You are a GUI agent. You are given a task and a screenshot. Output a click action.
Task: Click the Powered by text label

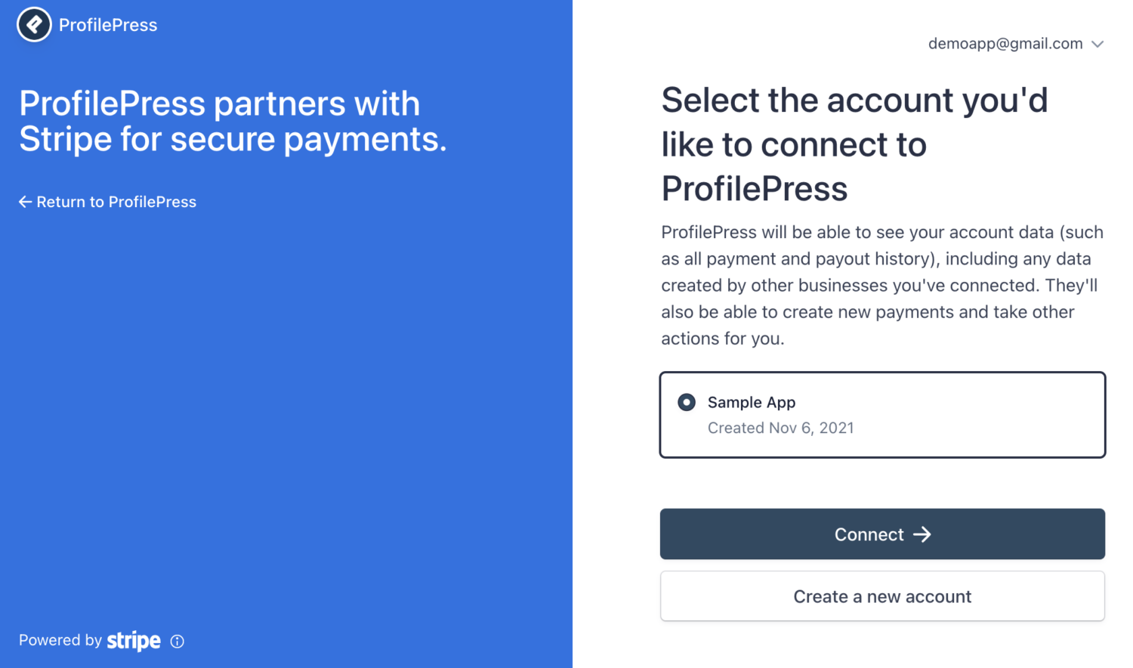60,640
